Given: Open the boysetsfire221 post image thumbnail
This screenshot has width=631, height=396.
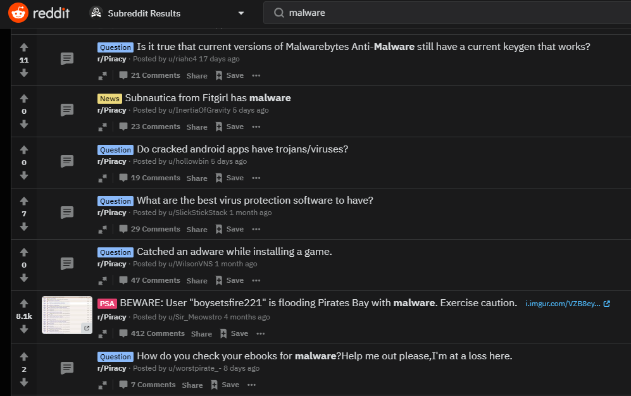Looking at the screenshot, I should coord(67,315).
